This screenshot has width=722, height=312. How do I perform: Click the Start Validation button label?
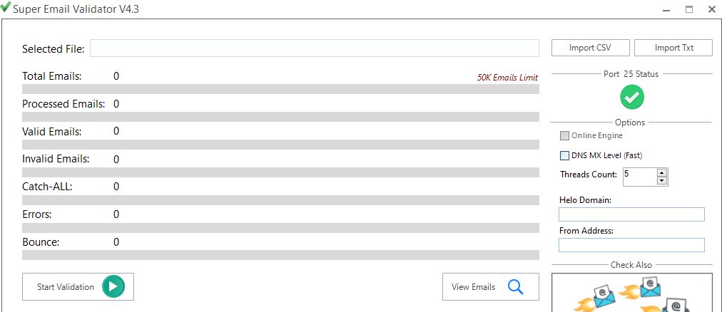coord(66,287)
